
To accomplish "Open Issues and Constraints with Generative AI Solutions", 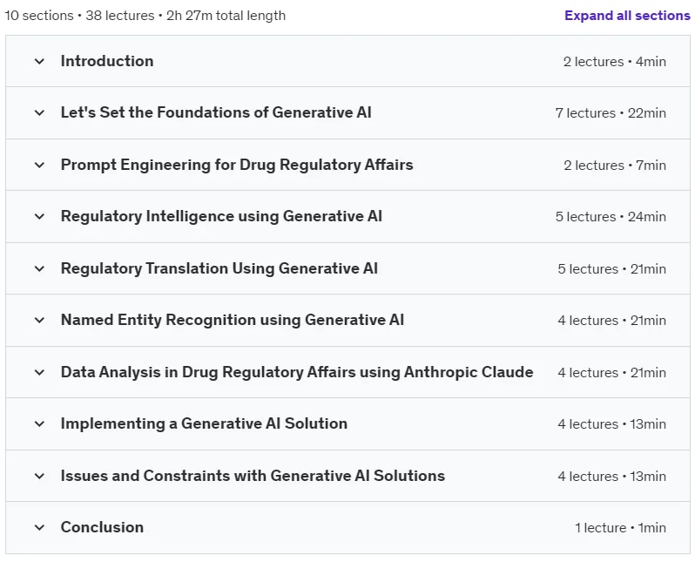I will tap(253, 476).
